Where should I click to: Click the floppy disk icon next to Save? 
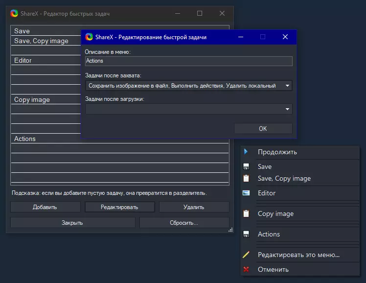point(246,166)
